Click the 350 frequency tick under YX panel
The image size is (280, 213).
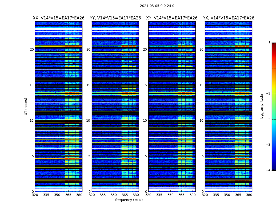click(227, 195)
